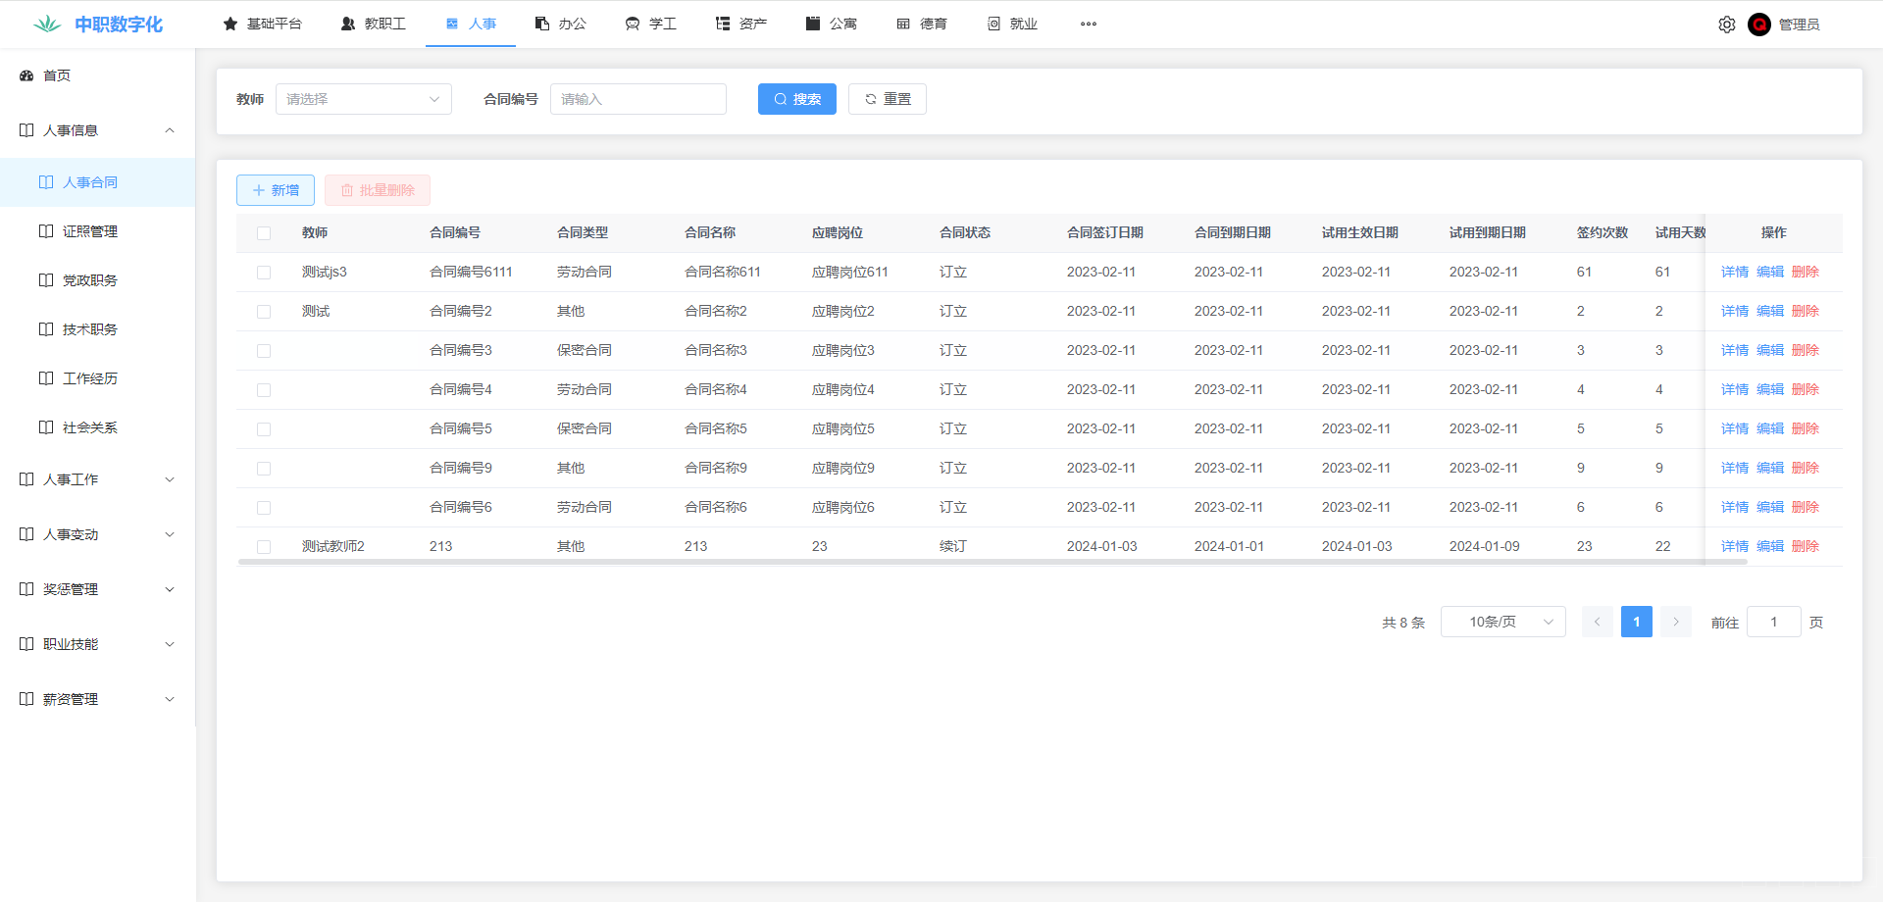Click the star icon for 基础平台
The image size is (1883, 902).
230,24
